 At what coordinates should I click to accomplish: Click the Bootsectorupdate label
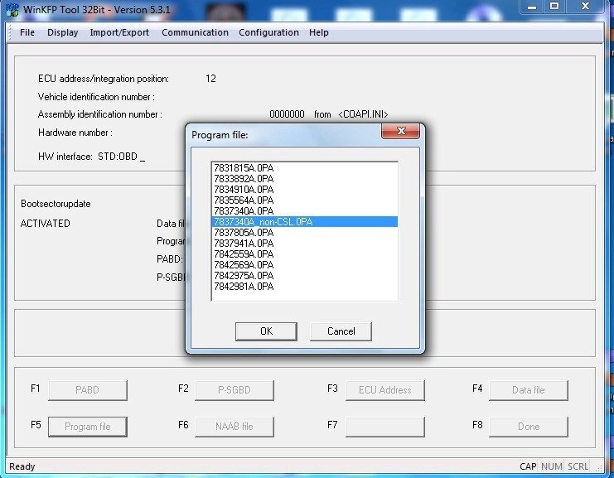click(x=56, y=204)
